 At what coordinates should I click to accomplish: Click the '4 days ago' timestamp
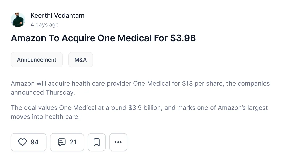(45, 25)
